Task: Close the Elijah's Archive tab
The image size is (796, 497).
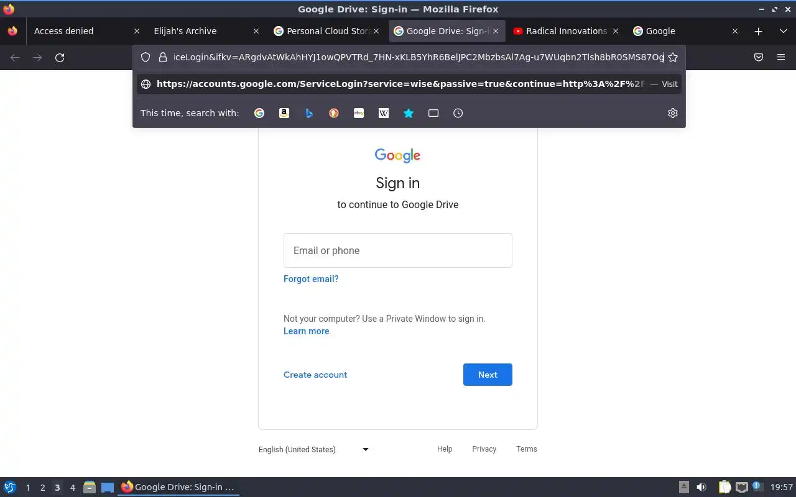Action: 256,31
